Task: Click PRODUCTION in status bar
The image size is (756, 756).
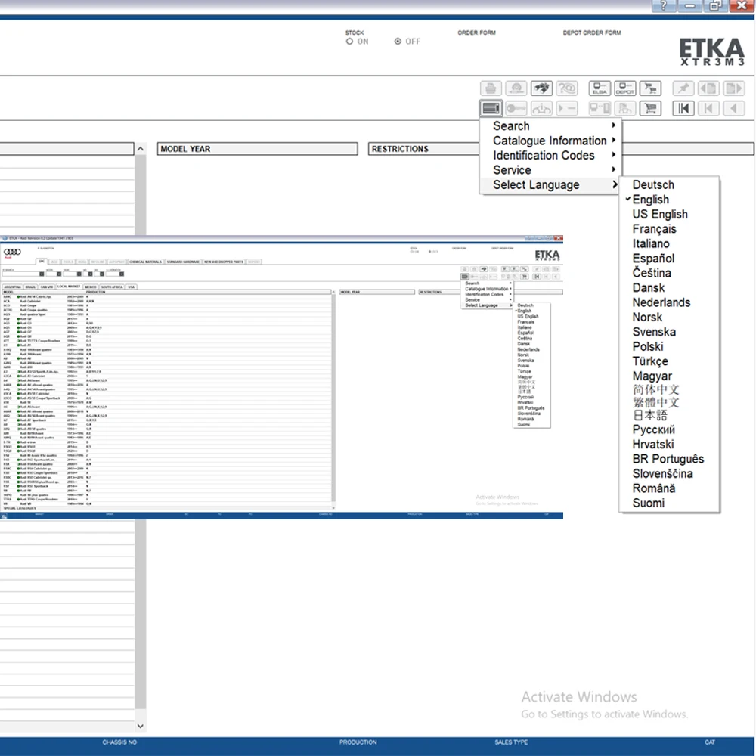Action: [358, 742]
